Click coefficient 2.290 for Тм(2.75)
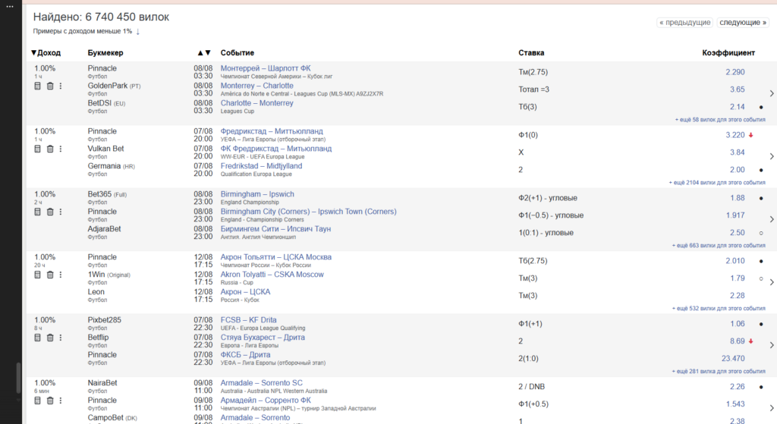The height and width of the screenshot is (424, 777). pos(735,72)
